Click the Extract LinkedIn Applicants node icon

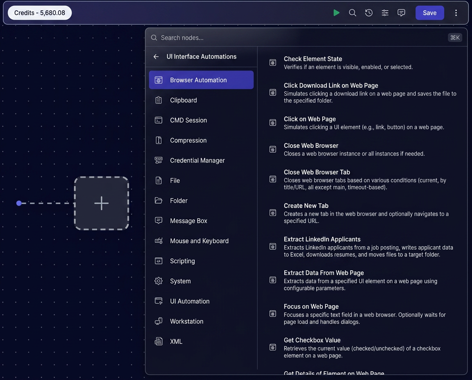273,247
